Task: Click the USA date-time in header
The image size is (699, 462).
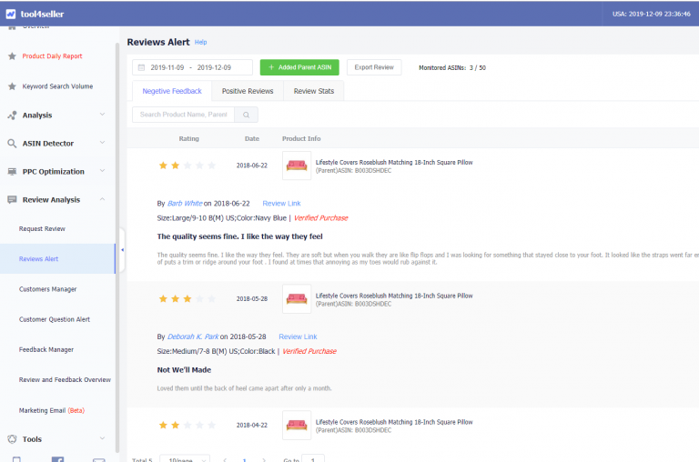Action: (x=652, y=15)
